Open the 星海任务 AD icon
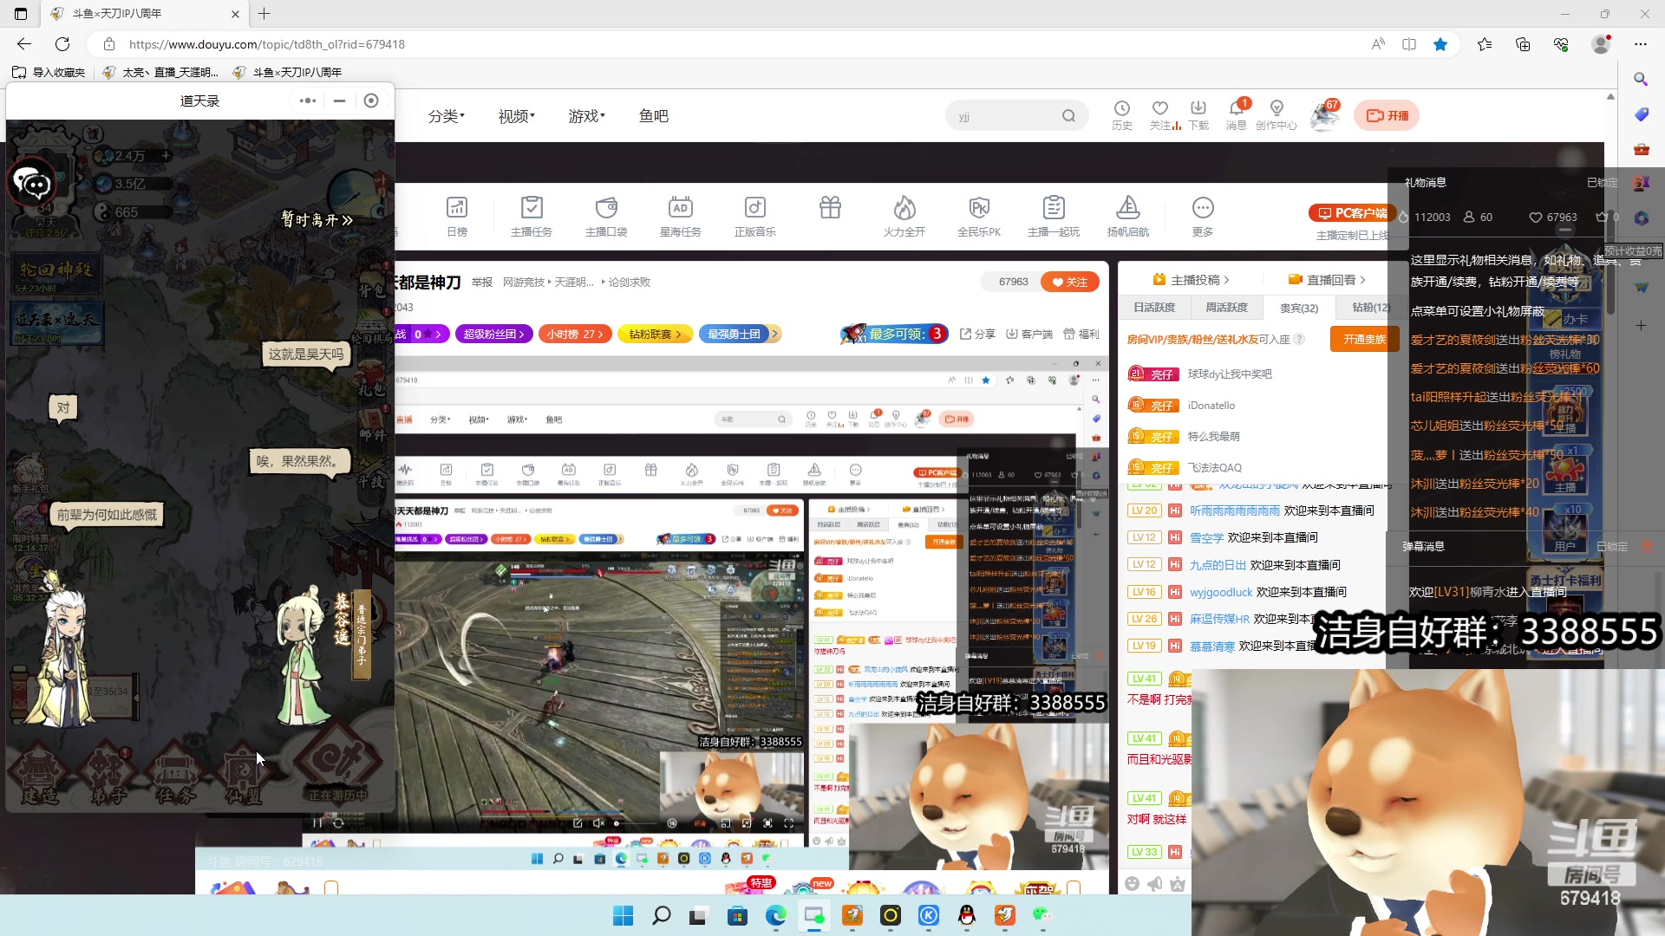Image resolution: width=1665 pixels, height=936 pixels. pyautogui.click(x=681, y=215)
